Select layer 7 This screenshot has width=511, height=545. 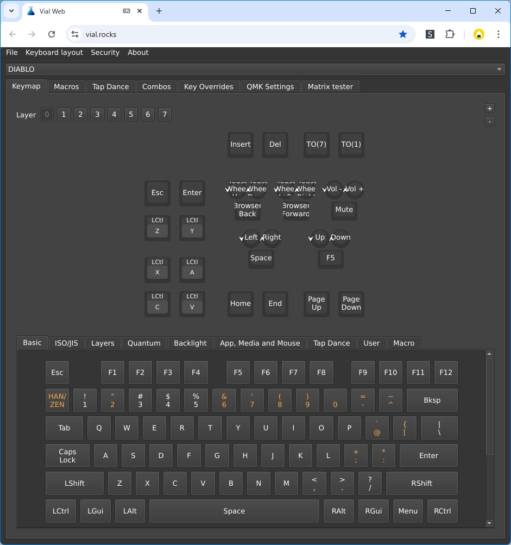pos(165,114)
